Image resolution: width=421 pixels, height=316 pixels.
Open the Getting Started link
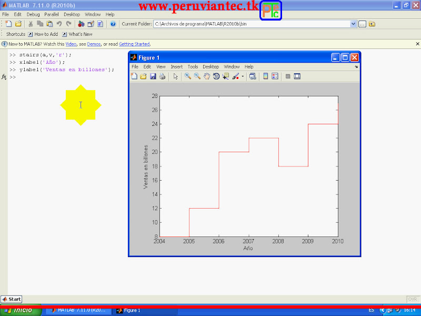(x=134, y=44)
